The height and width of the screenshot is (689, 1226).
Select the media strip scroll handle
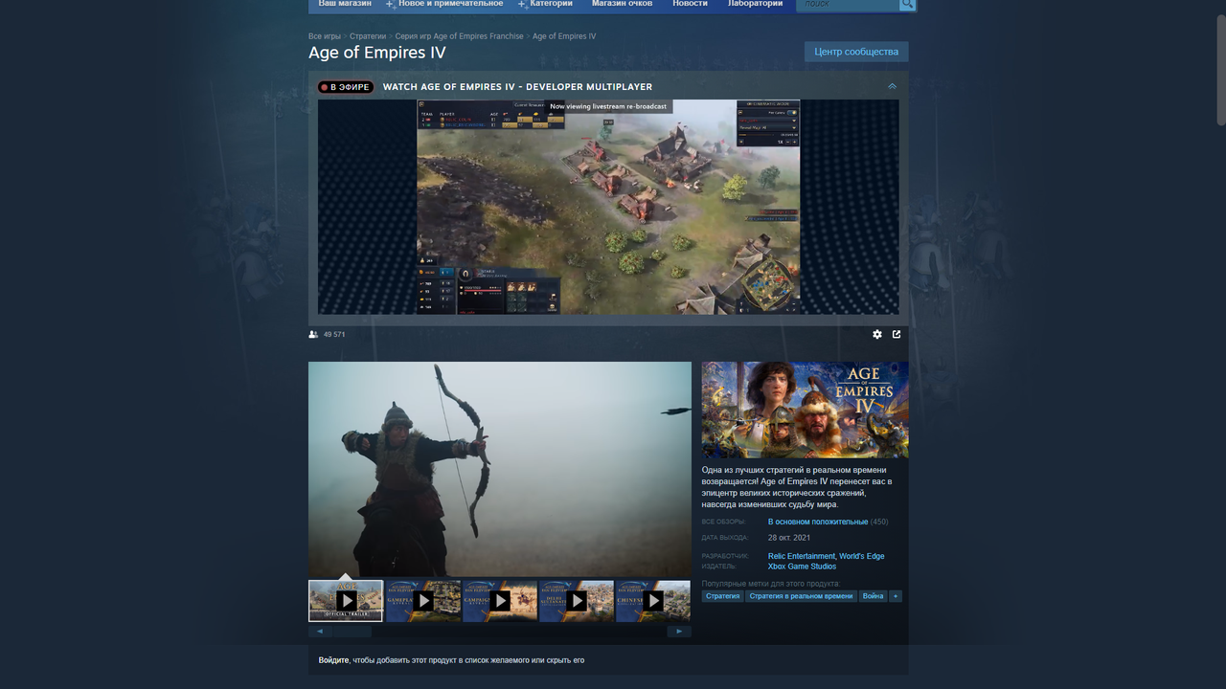pos(352,632)
